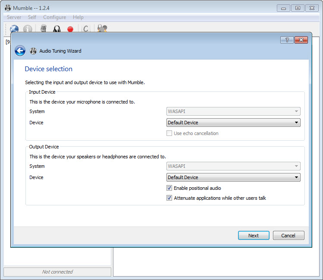Uncheck Enable positional audio
The image size is (323, 280).
pos(169,188)
